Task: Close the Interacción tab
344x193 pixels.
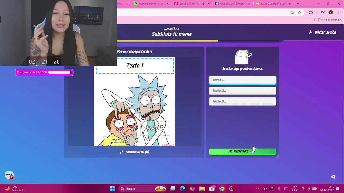Action: click(249, 3)
